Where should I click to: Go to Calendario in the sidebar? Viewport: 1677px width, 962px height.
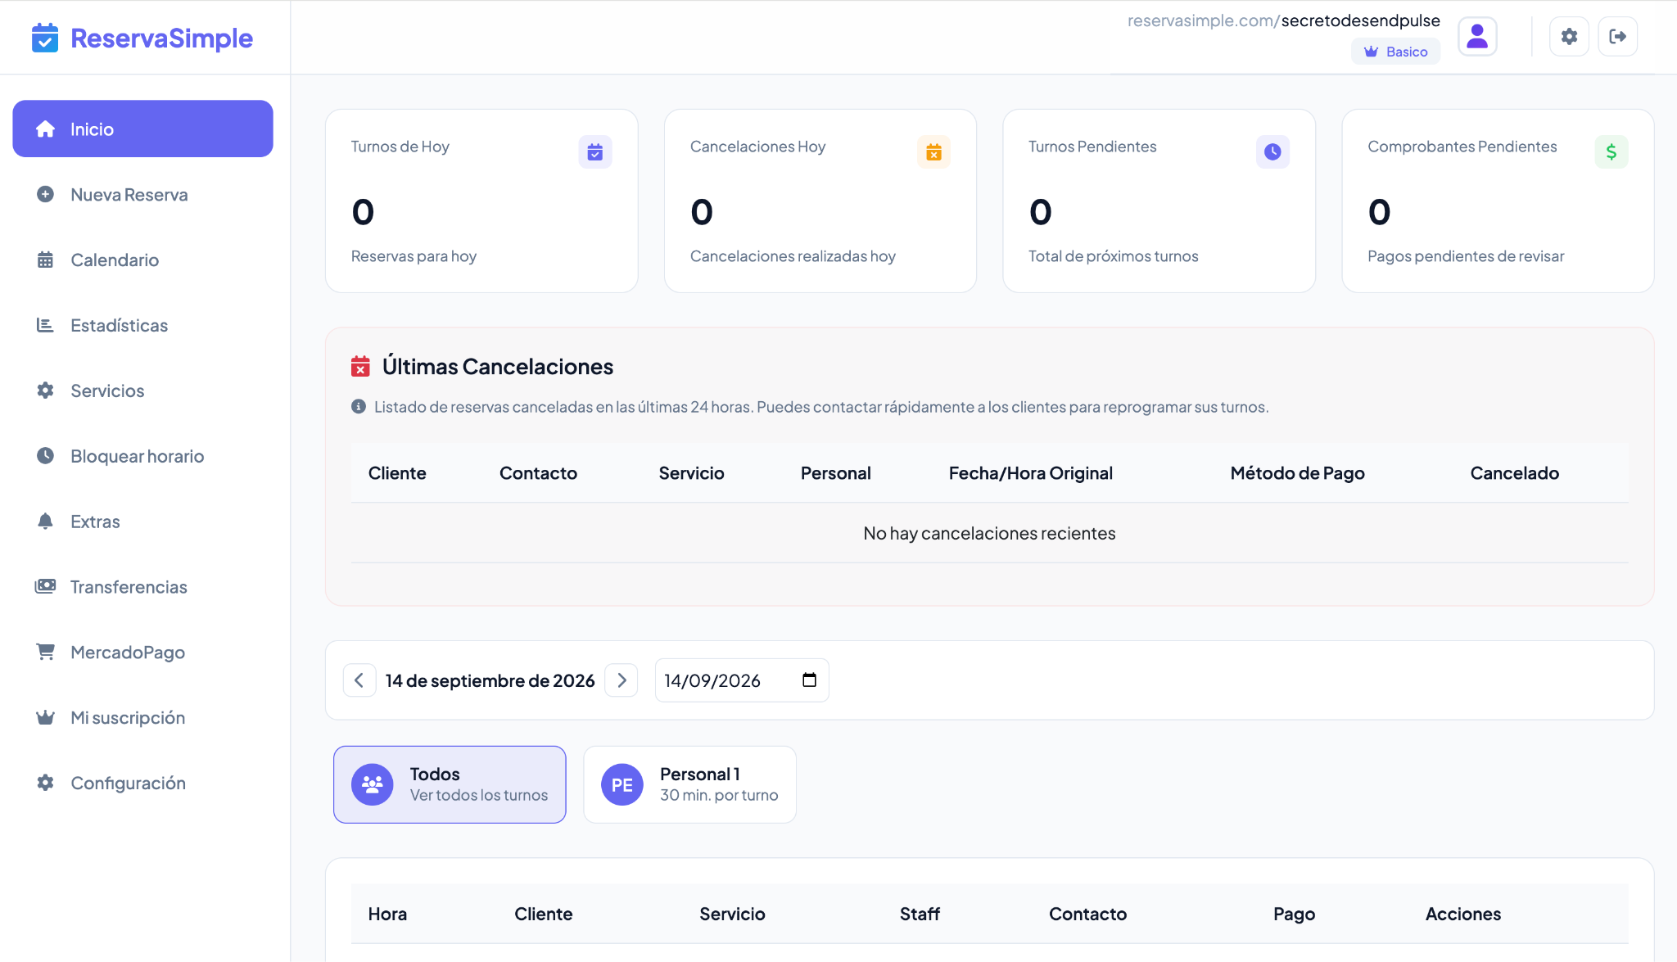pyautogui.click(x=143, y=260)
